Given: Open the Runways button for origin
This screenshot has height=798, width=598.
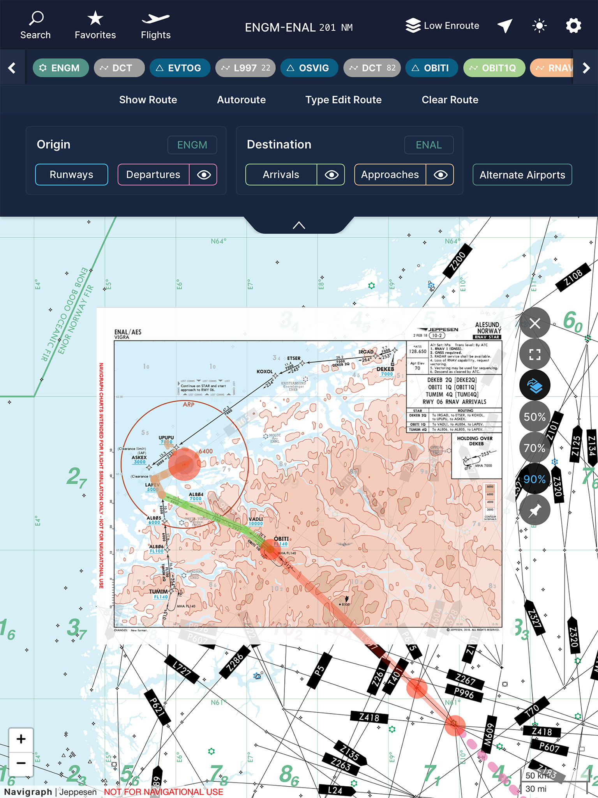Looking at the screenshot, I should coord(71,175).
